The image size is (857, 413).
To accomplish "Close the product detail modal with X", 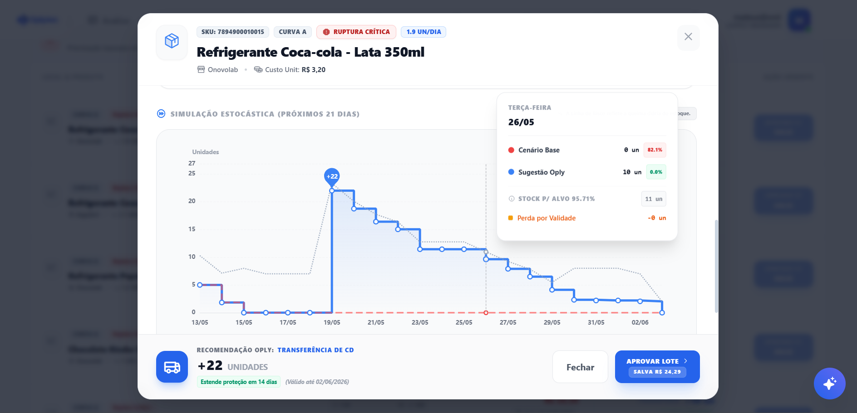I will pos(688,37).
